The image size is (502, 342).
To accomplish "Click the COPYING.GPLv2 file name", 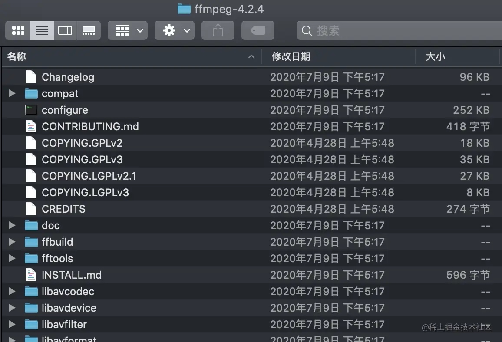I will pyautogui.click(x=82, y=143).
